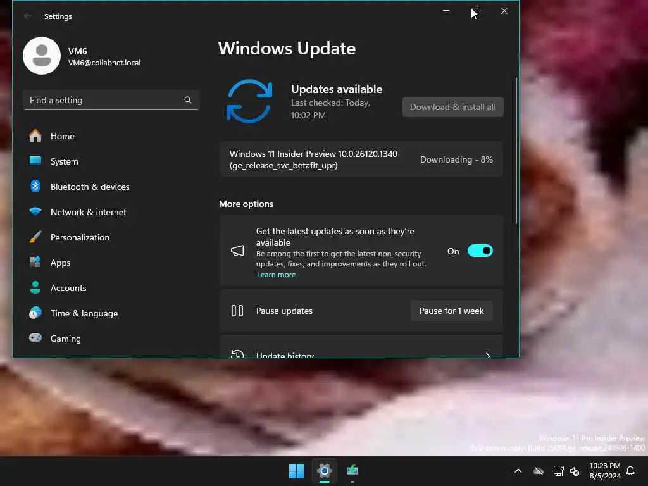
Task: Open the Learn more link
Action: point(276,275)
